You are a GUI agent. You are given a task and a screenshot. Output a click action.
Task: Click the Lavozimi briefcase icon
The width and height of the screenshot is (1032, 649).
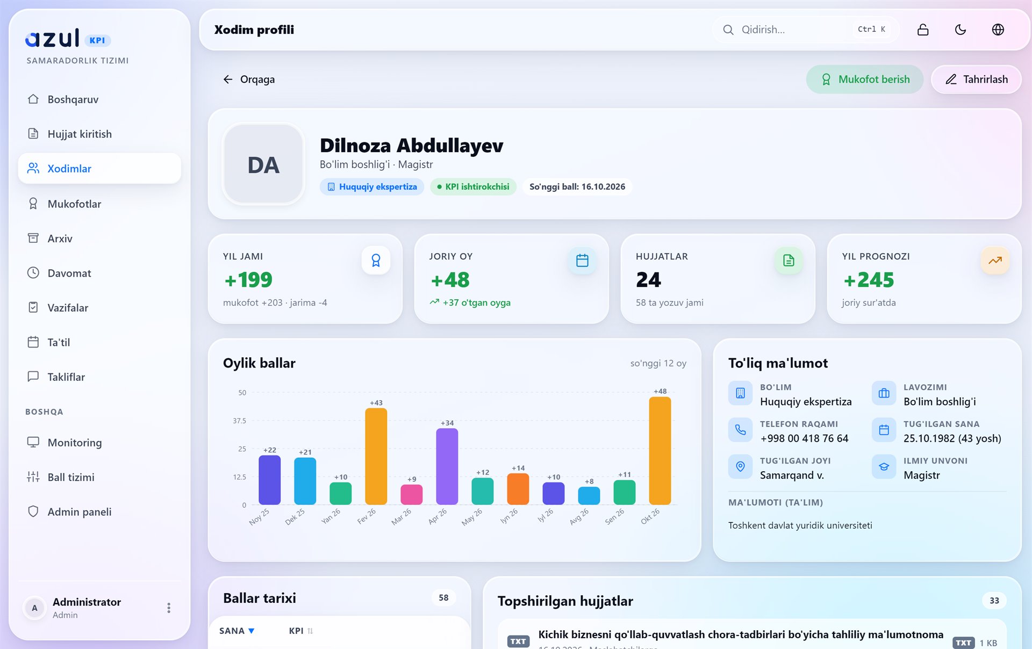(884, 393)
